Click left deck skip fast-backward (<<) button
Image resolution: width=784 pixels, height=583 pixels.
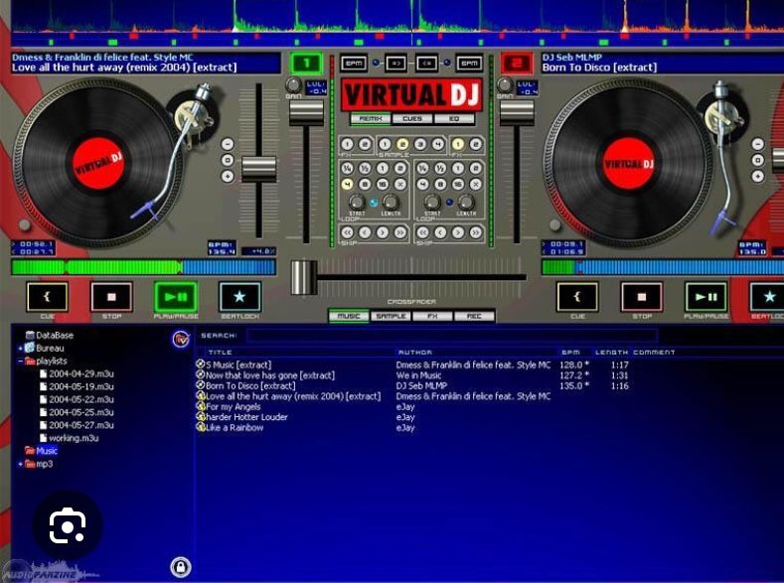tap(347, 232)
